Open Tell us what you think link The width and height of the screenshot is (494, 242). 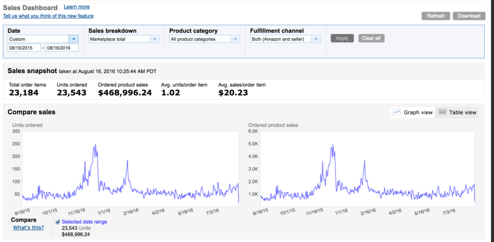point(48,16)
